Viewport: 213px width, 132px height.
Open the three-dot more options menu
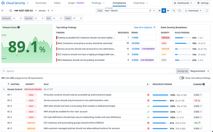click(207, 11)
